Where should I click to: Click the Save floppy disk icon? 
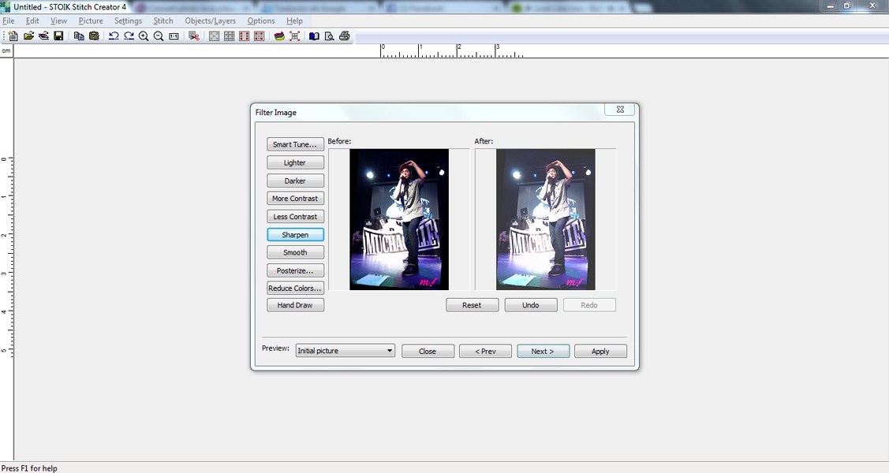click(x=58, y=36)
